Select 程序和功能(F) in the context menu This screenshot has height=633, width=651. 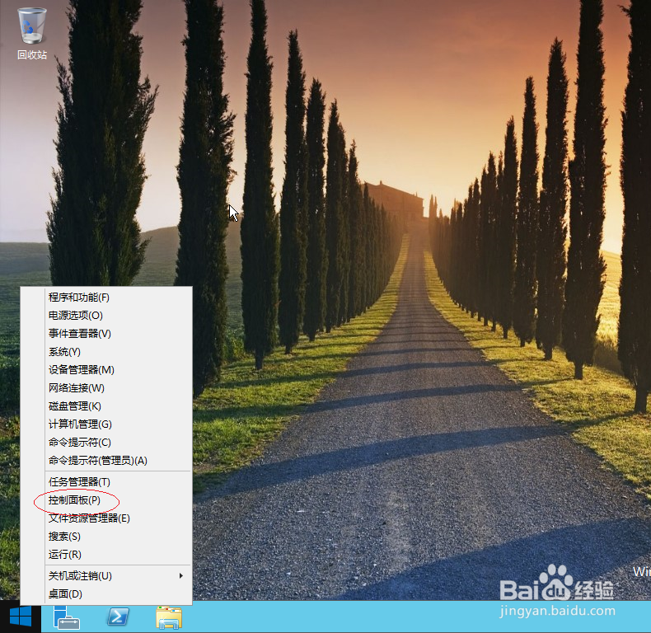pyautogui.click(x=106, y=298)
